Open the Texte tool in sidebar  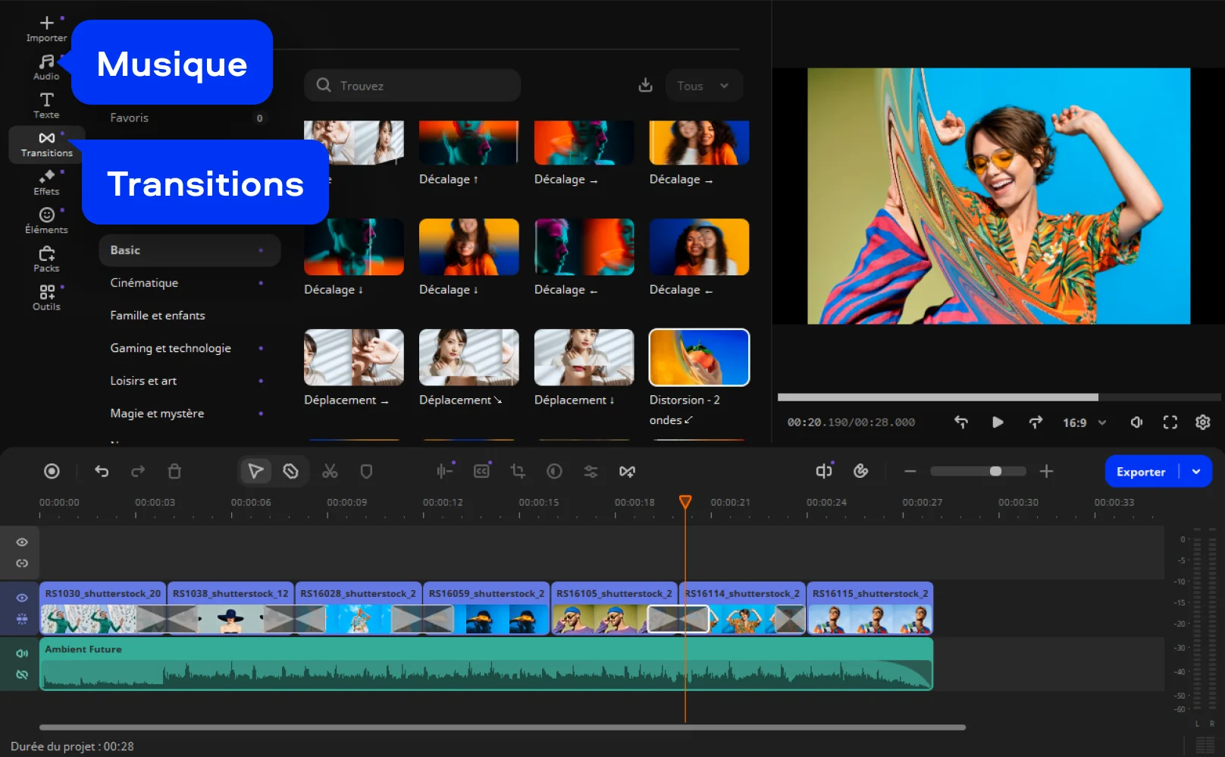pyautogui.click(x=46, y=105)
